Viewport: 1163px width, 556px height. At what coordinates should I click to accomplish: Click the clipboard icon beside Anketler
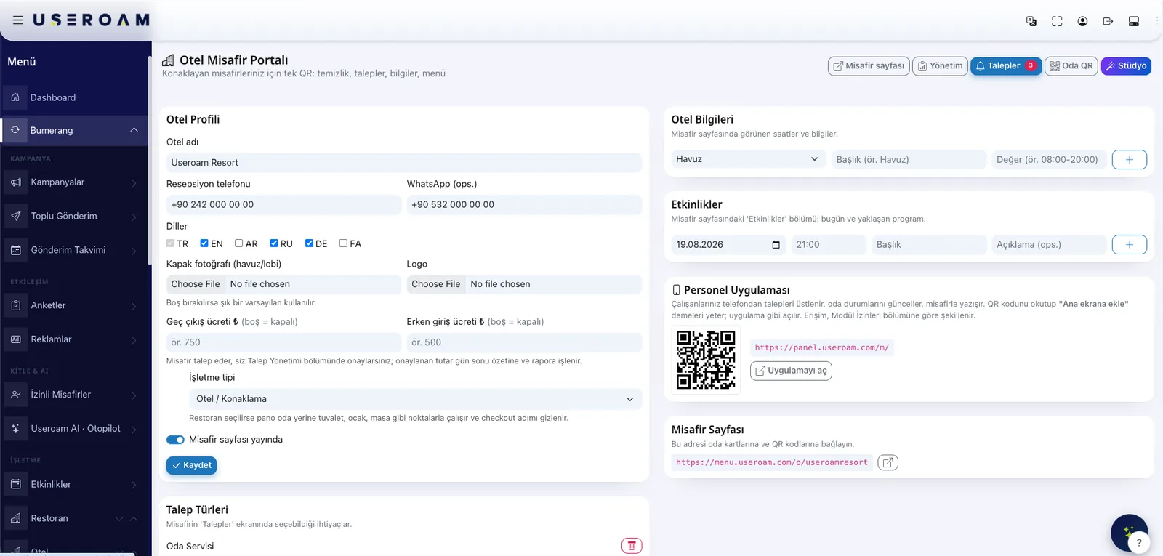click(15, 305)
